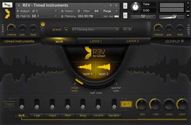Go to the next preset arrow
Screen dimensions: 191x125
[x=130, y=29]
